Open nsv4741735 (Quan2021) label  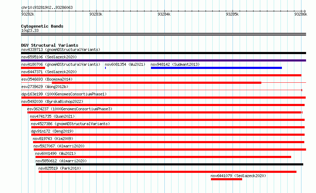(x=52, y=116)
